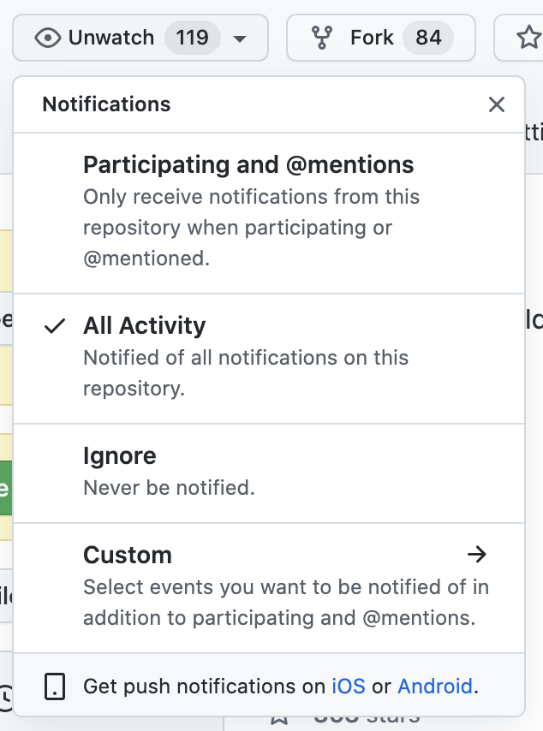Open the Unwatch dropdown caret

(240, 38)
